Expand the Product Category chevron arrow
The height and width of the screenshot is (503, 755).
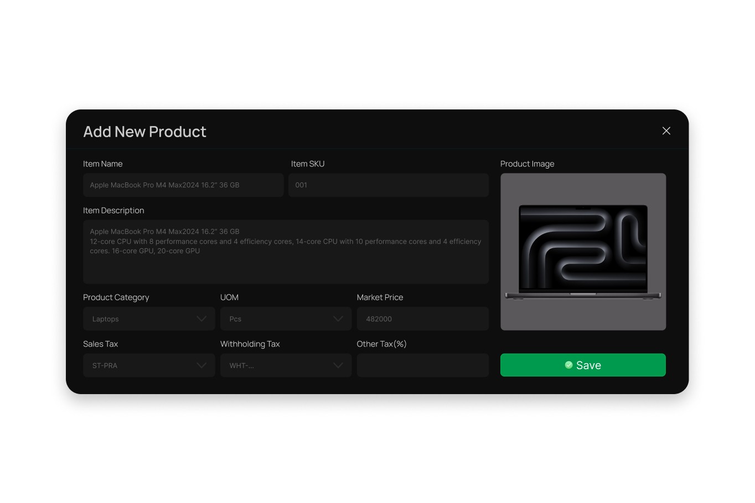tap(201, 319)
